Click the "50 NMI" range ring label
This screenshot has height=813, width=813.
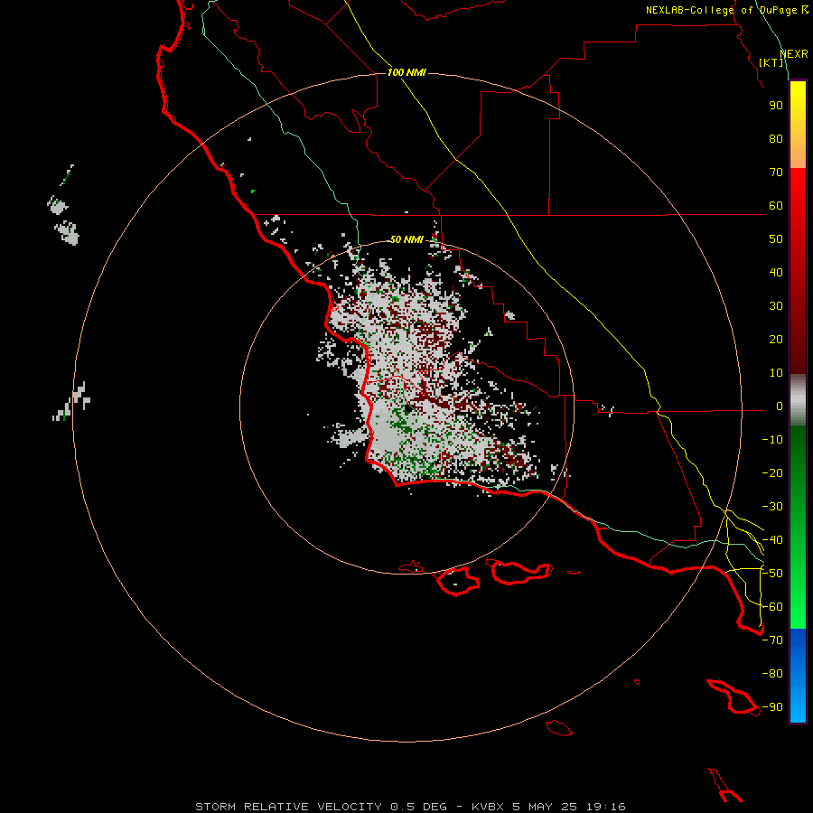(406, 239)
